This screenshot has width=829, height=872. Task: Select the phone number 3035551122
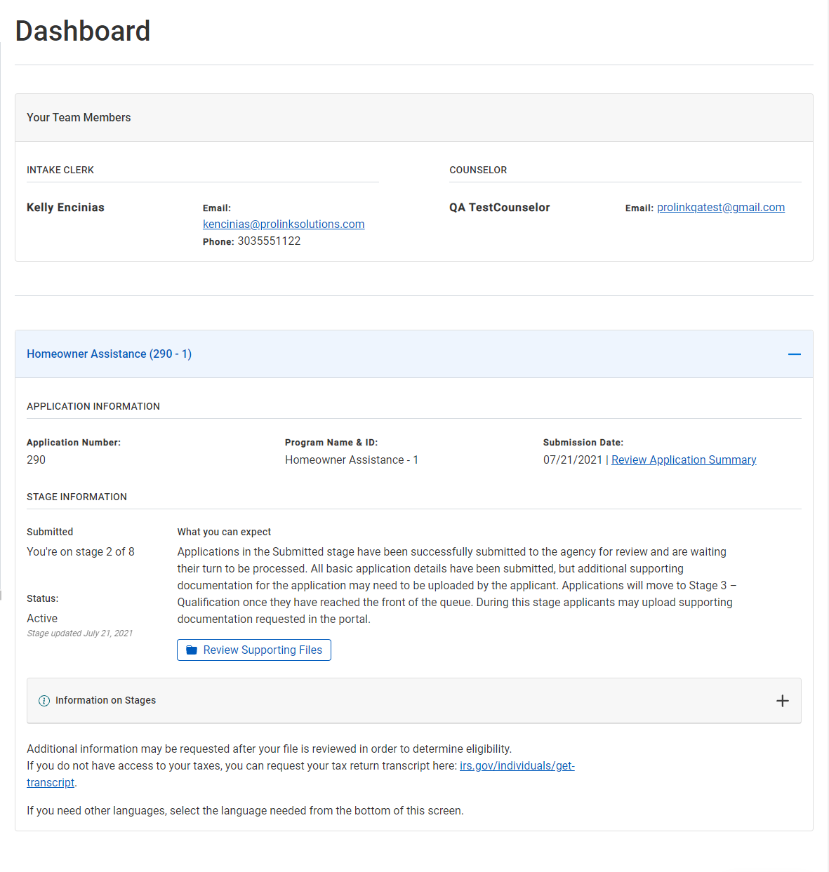pos(268,241)
